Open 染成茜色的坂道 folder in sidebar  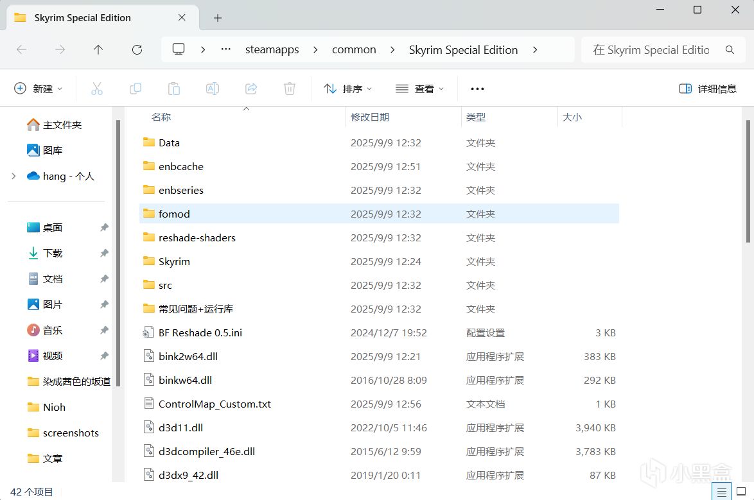tap(68, 382)
